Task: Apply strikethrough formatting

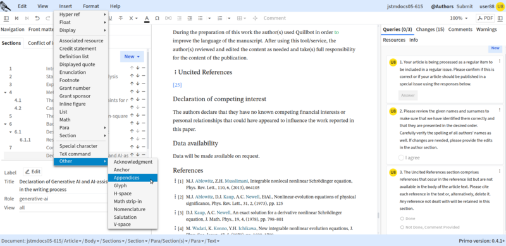Action: tap(121, 18)
